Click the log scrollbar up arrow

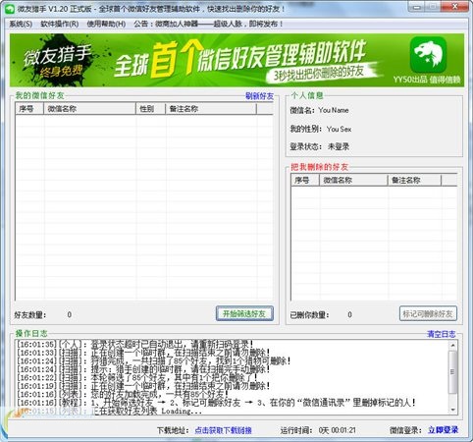coord(453,345)
